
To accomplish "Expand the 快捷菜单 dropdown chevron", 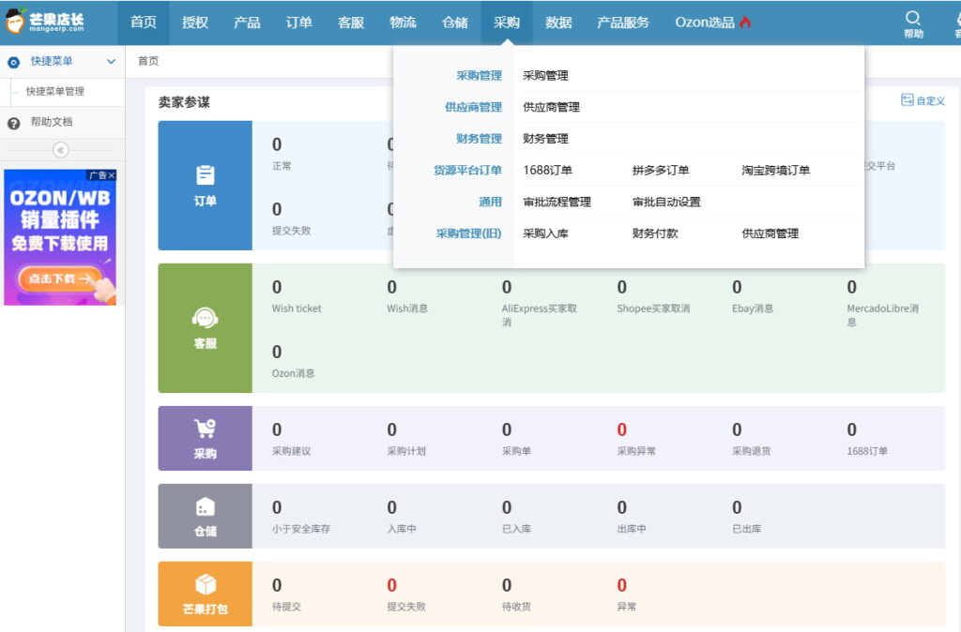I will pos(111,62).
